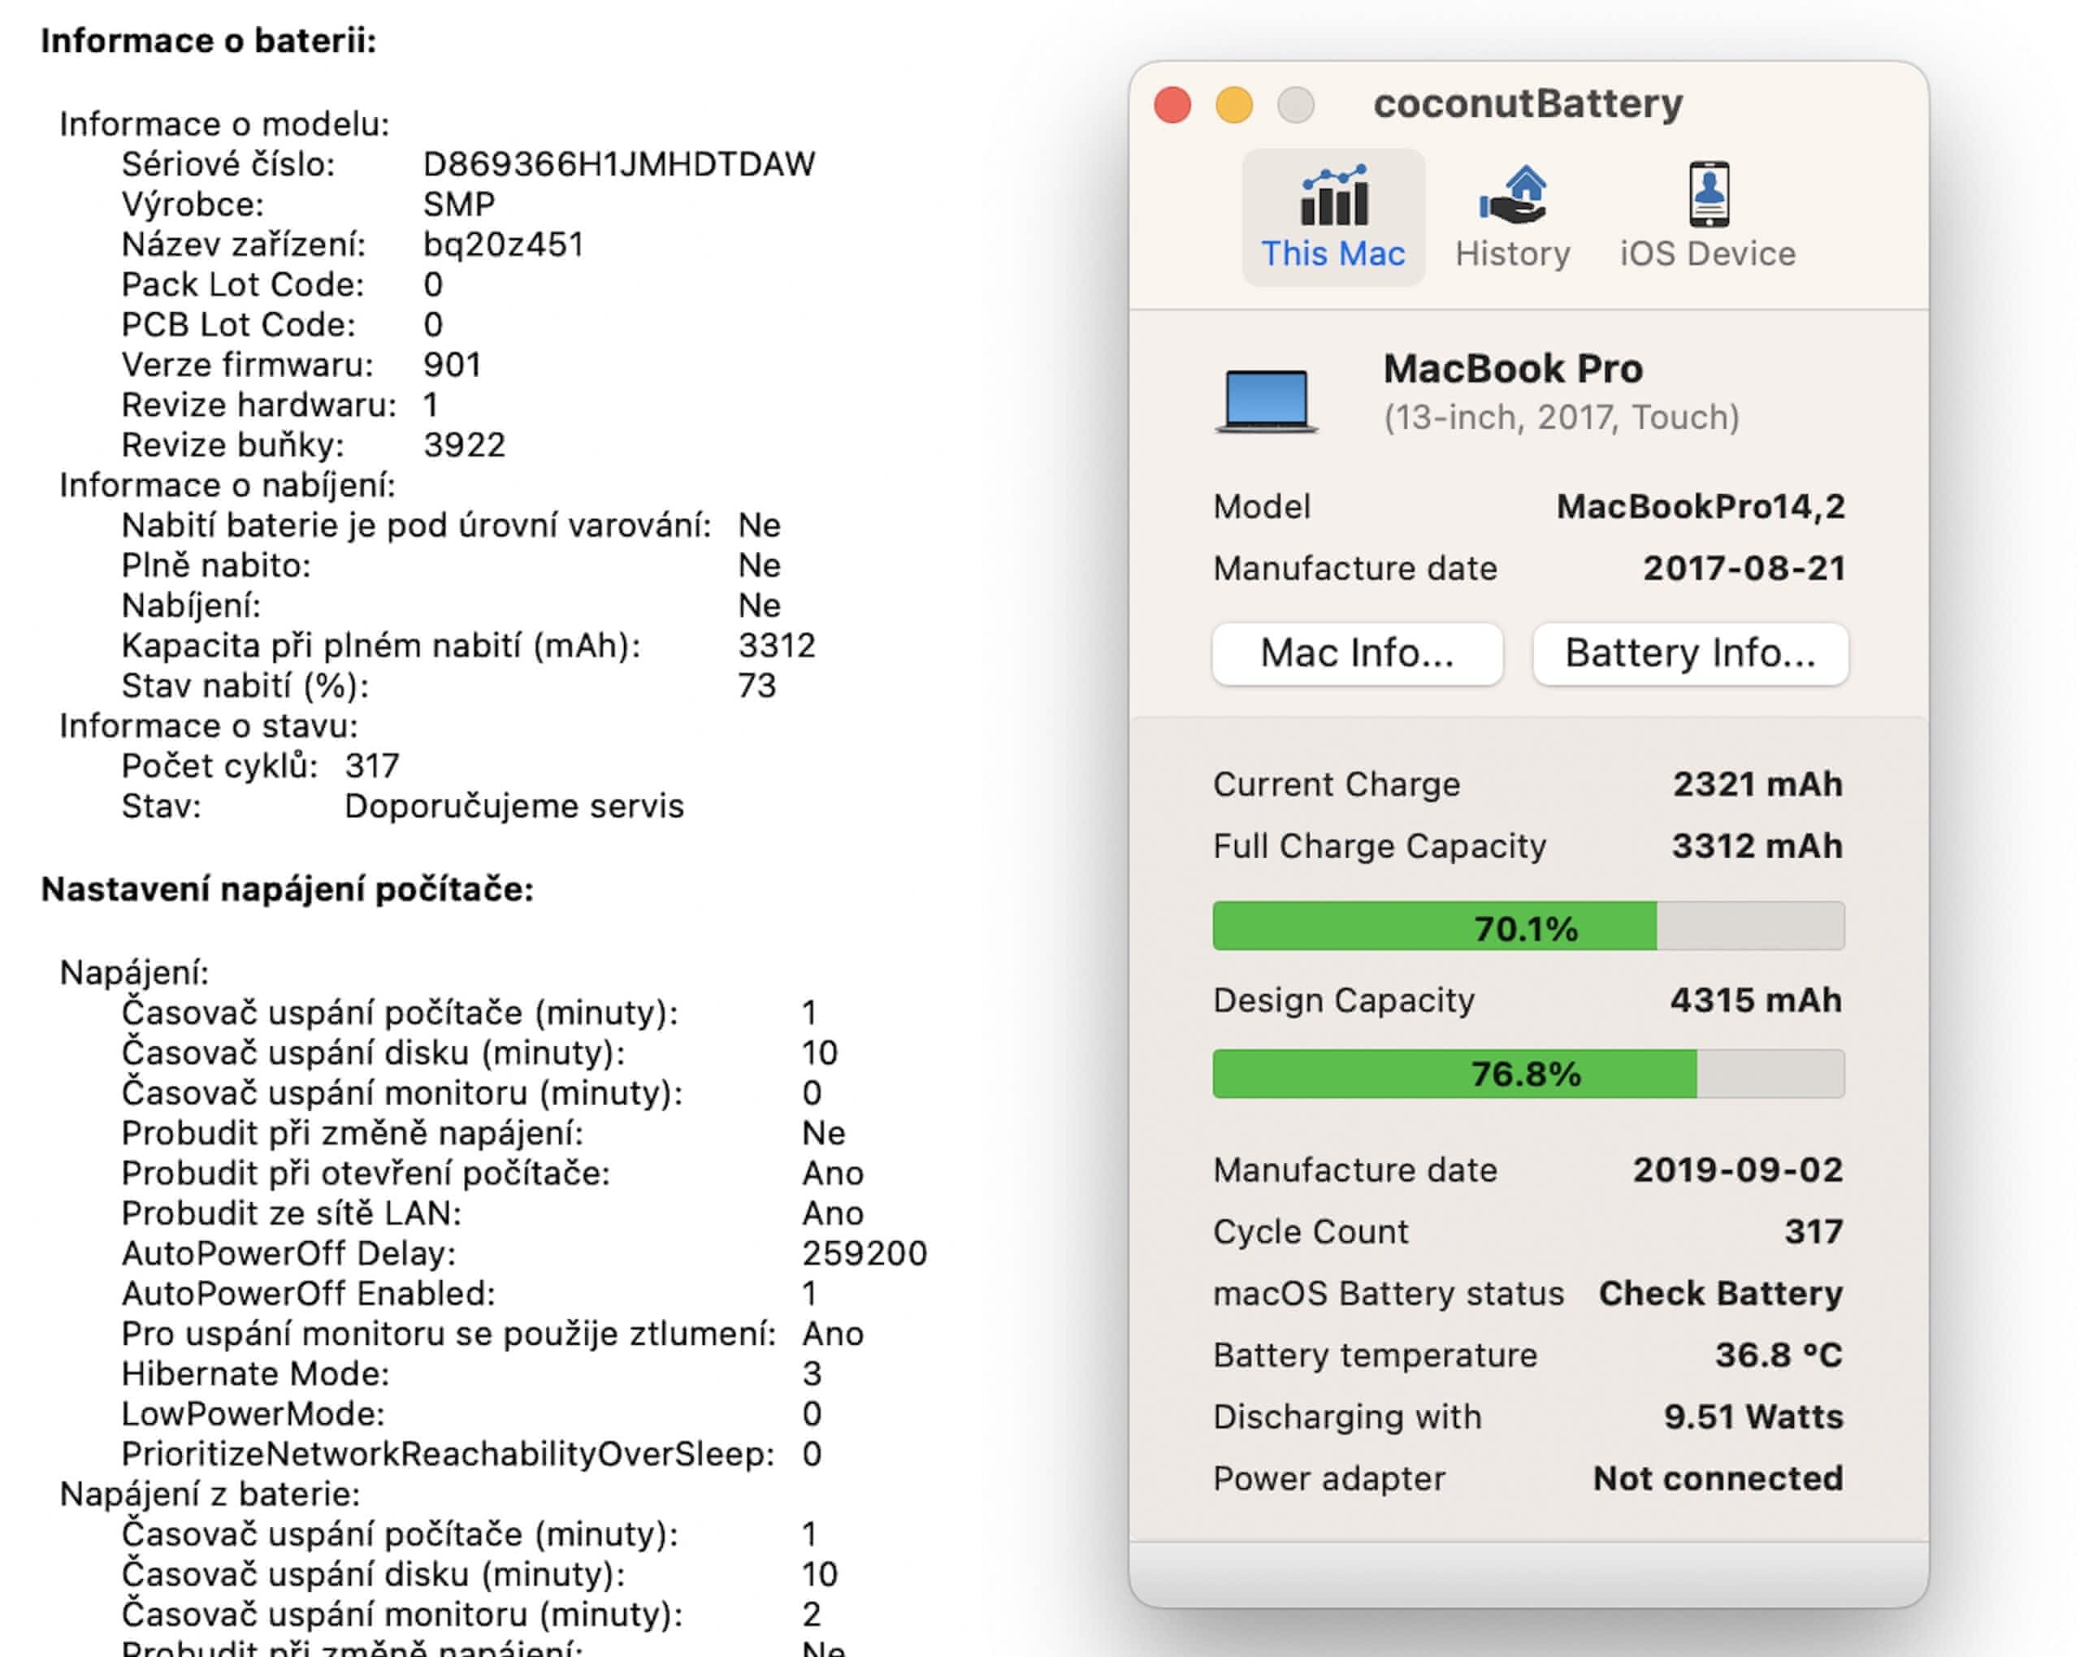
Task: Click the This Mac bar-chart icon
Action: pos(1333,195)
